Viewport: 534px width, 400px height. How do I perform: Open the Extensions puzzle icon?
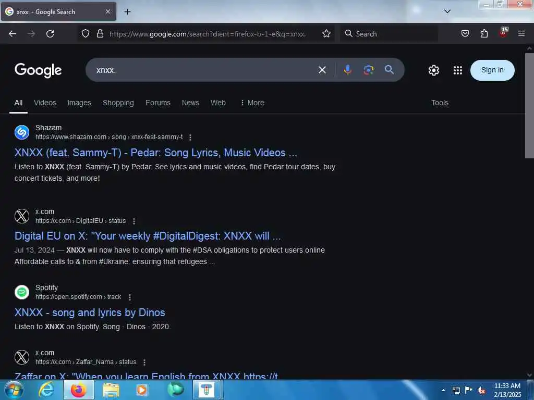484,33
